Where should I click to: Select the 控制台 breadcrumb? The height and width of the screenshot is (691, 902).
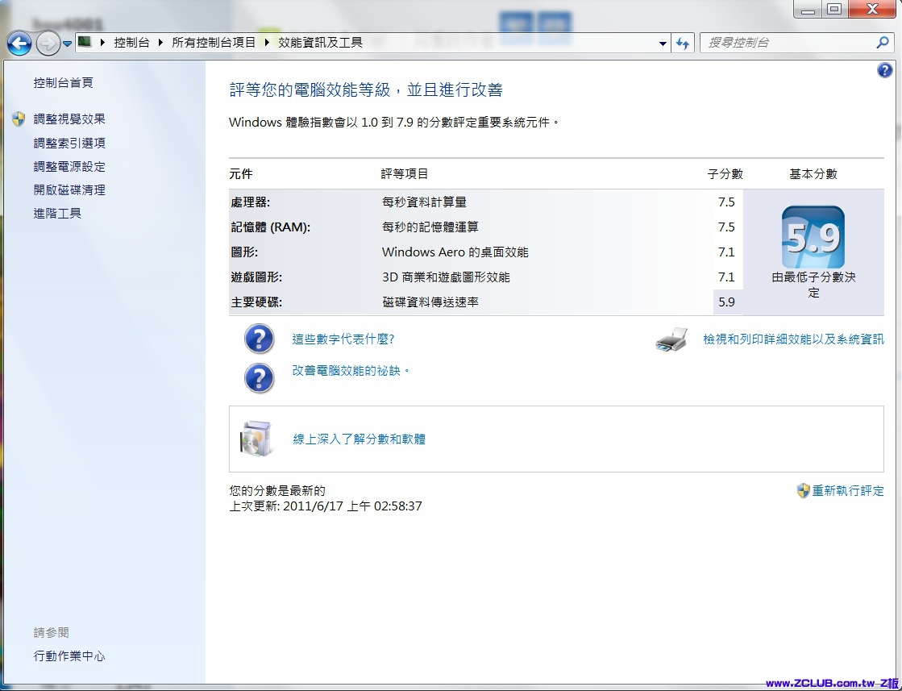coord(131,43)
